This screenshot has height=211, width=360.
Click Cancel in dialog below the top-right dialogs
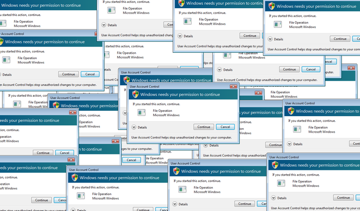point(311,69)
